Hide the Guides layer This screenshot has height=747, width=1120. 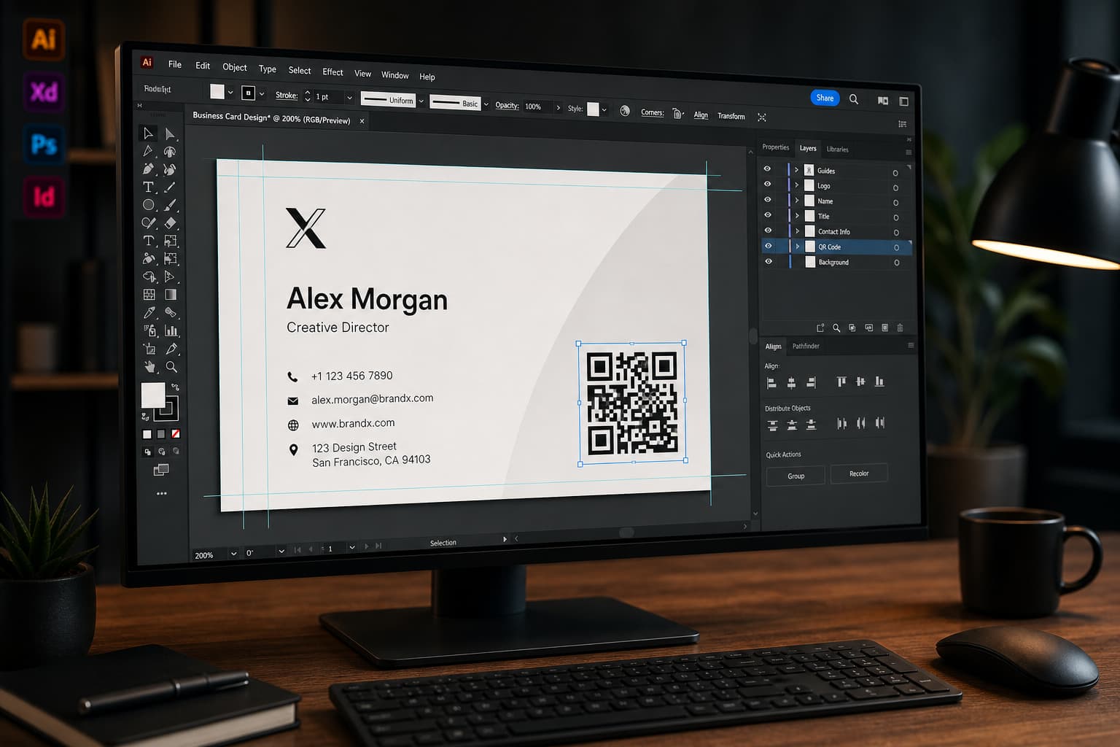click(x=767, y=169)
